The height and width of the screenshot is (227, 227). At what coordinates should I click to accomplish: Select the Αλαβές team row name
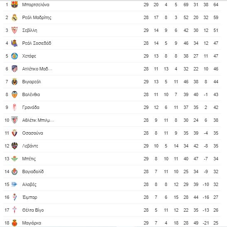point(29,184)
